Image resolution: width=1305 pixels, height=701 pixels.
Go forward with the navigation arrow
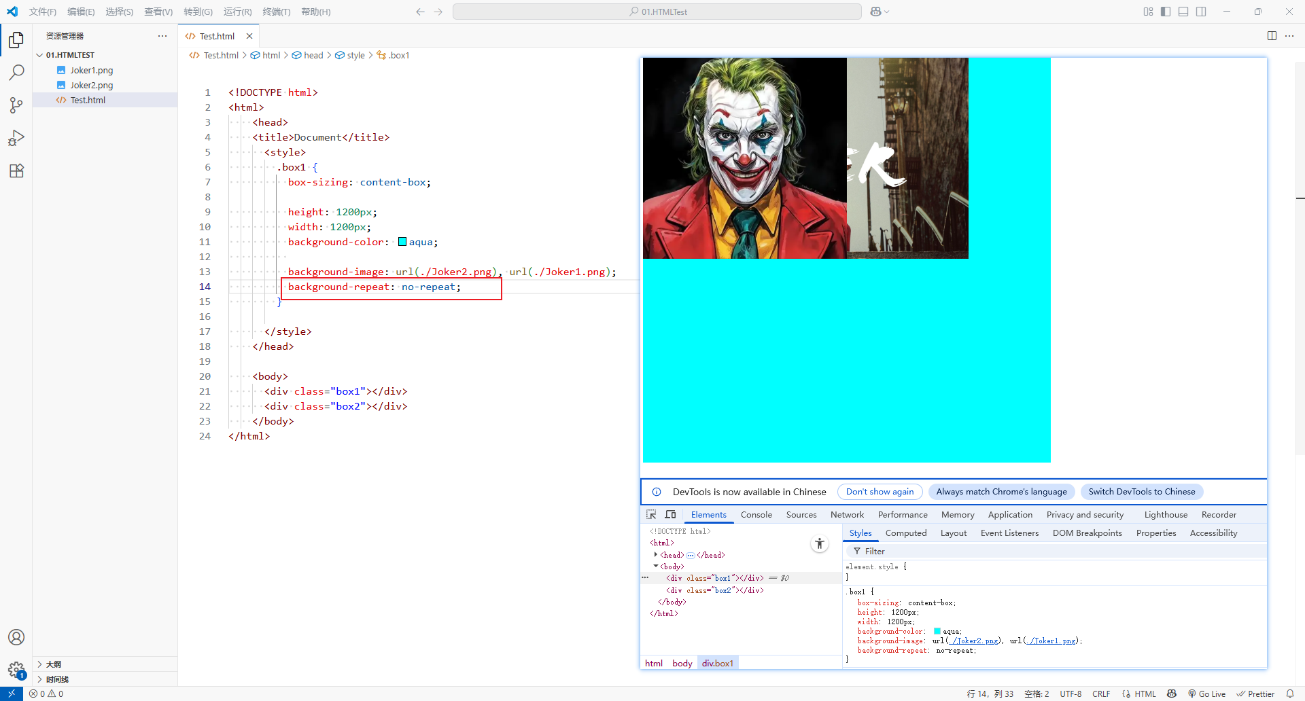[438, 12]
